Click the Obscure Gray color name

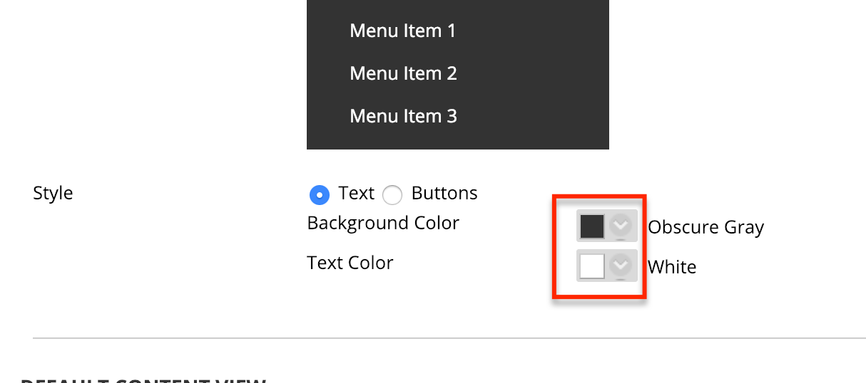[705, 228]
